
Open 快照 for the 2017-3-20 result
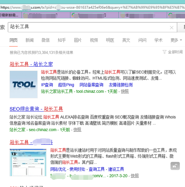click(135, 176)
